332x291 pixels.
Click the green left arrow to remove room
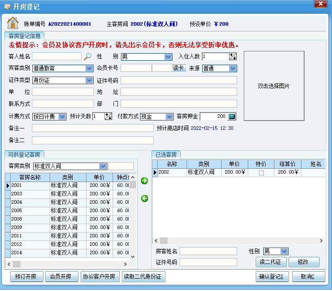tap(145, 198)
